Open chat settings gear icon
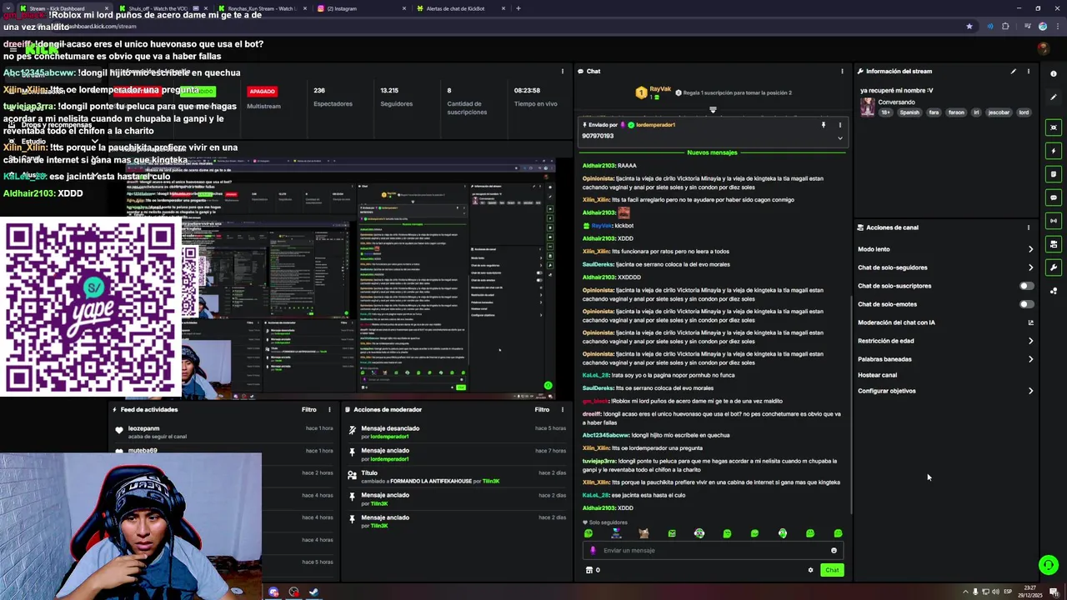 click(810, 570)
